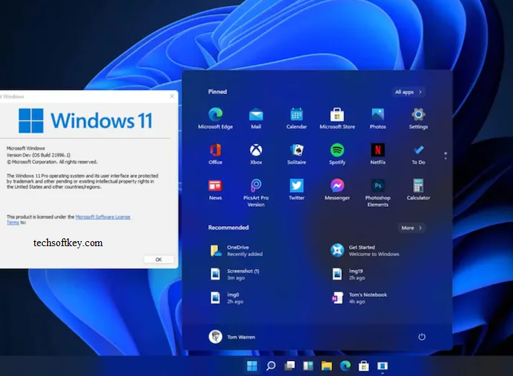
Task: Click the pinned apps page dots
Action: coord(445,156)
